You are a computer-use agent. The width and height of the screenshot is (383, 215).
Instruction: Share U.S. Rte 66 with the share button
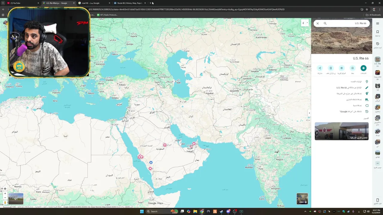tap(320, 68)
